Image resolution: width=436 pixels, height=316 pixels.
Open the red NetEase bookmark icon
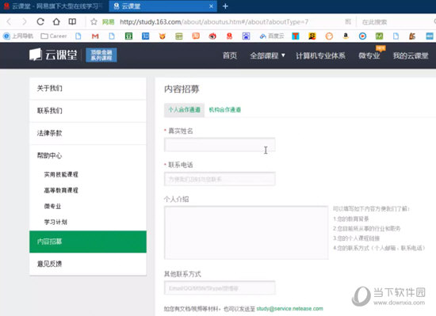click(x=229, y=36)
